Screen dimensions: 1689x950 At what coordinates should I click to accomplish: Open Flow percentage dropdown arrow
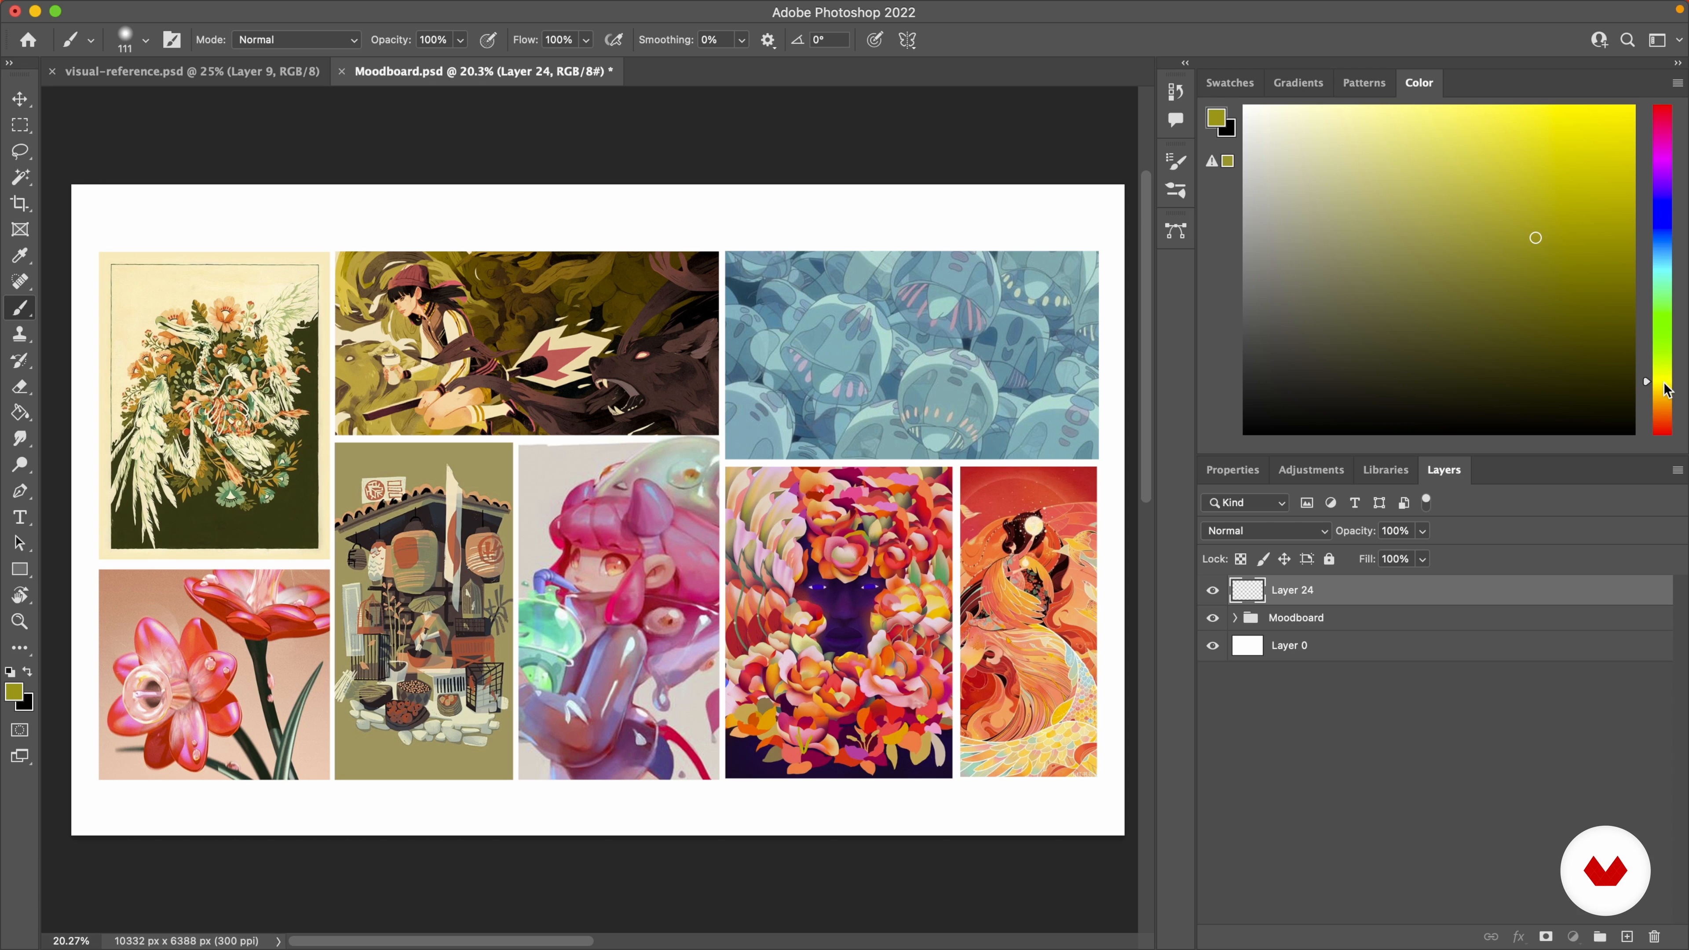click(586, 40)
